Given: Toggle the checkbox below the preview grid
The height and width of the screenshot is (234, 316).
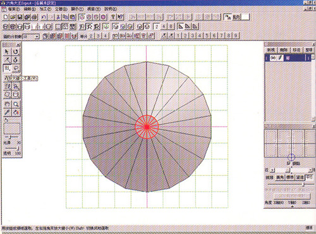Looking at the screenshot, I should coord(289,163).
